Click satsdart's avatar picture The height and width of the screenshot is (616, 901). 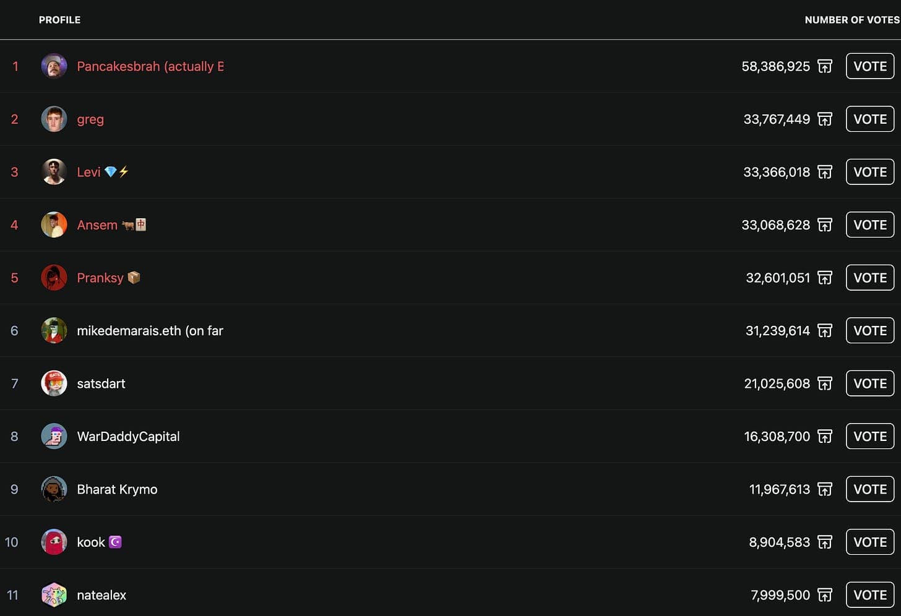[x=54, y=383]
